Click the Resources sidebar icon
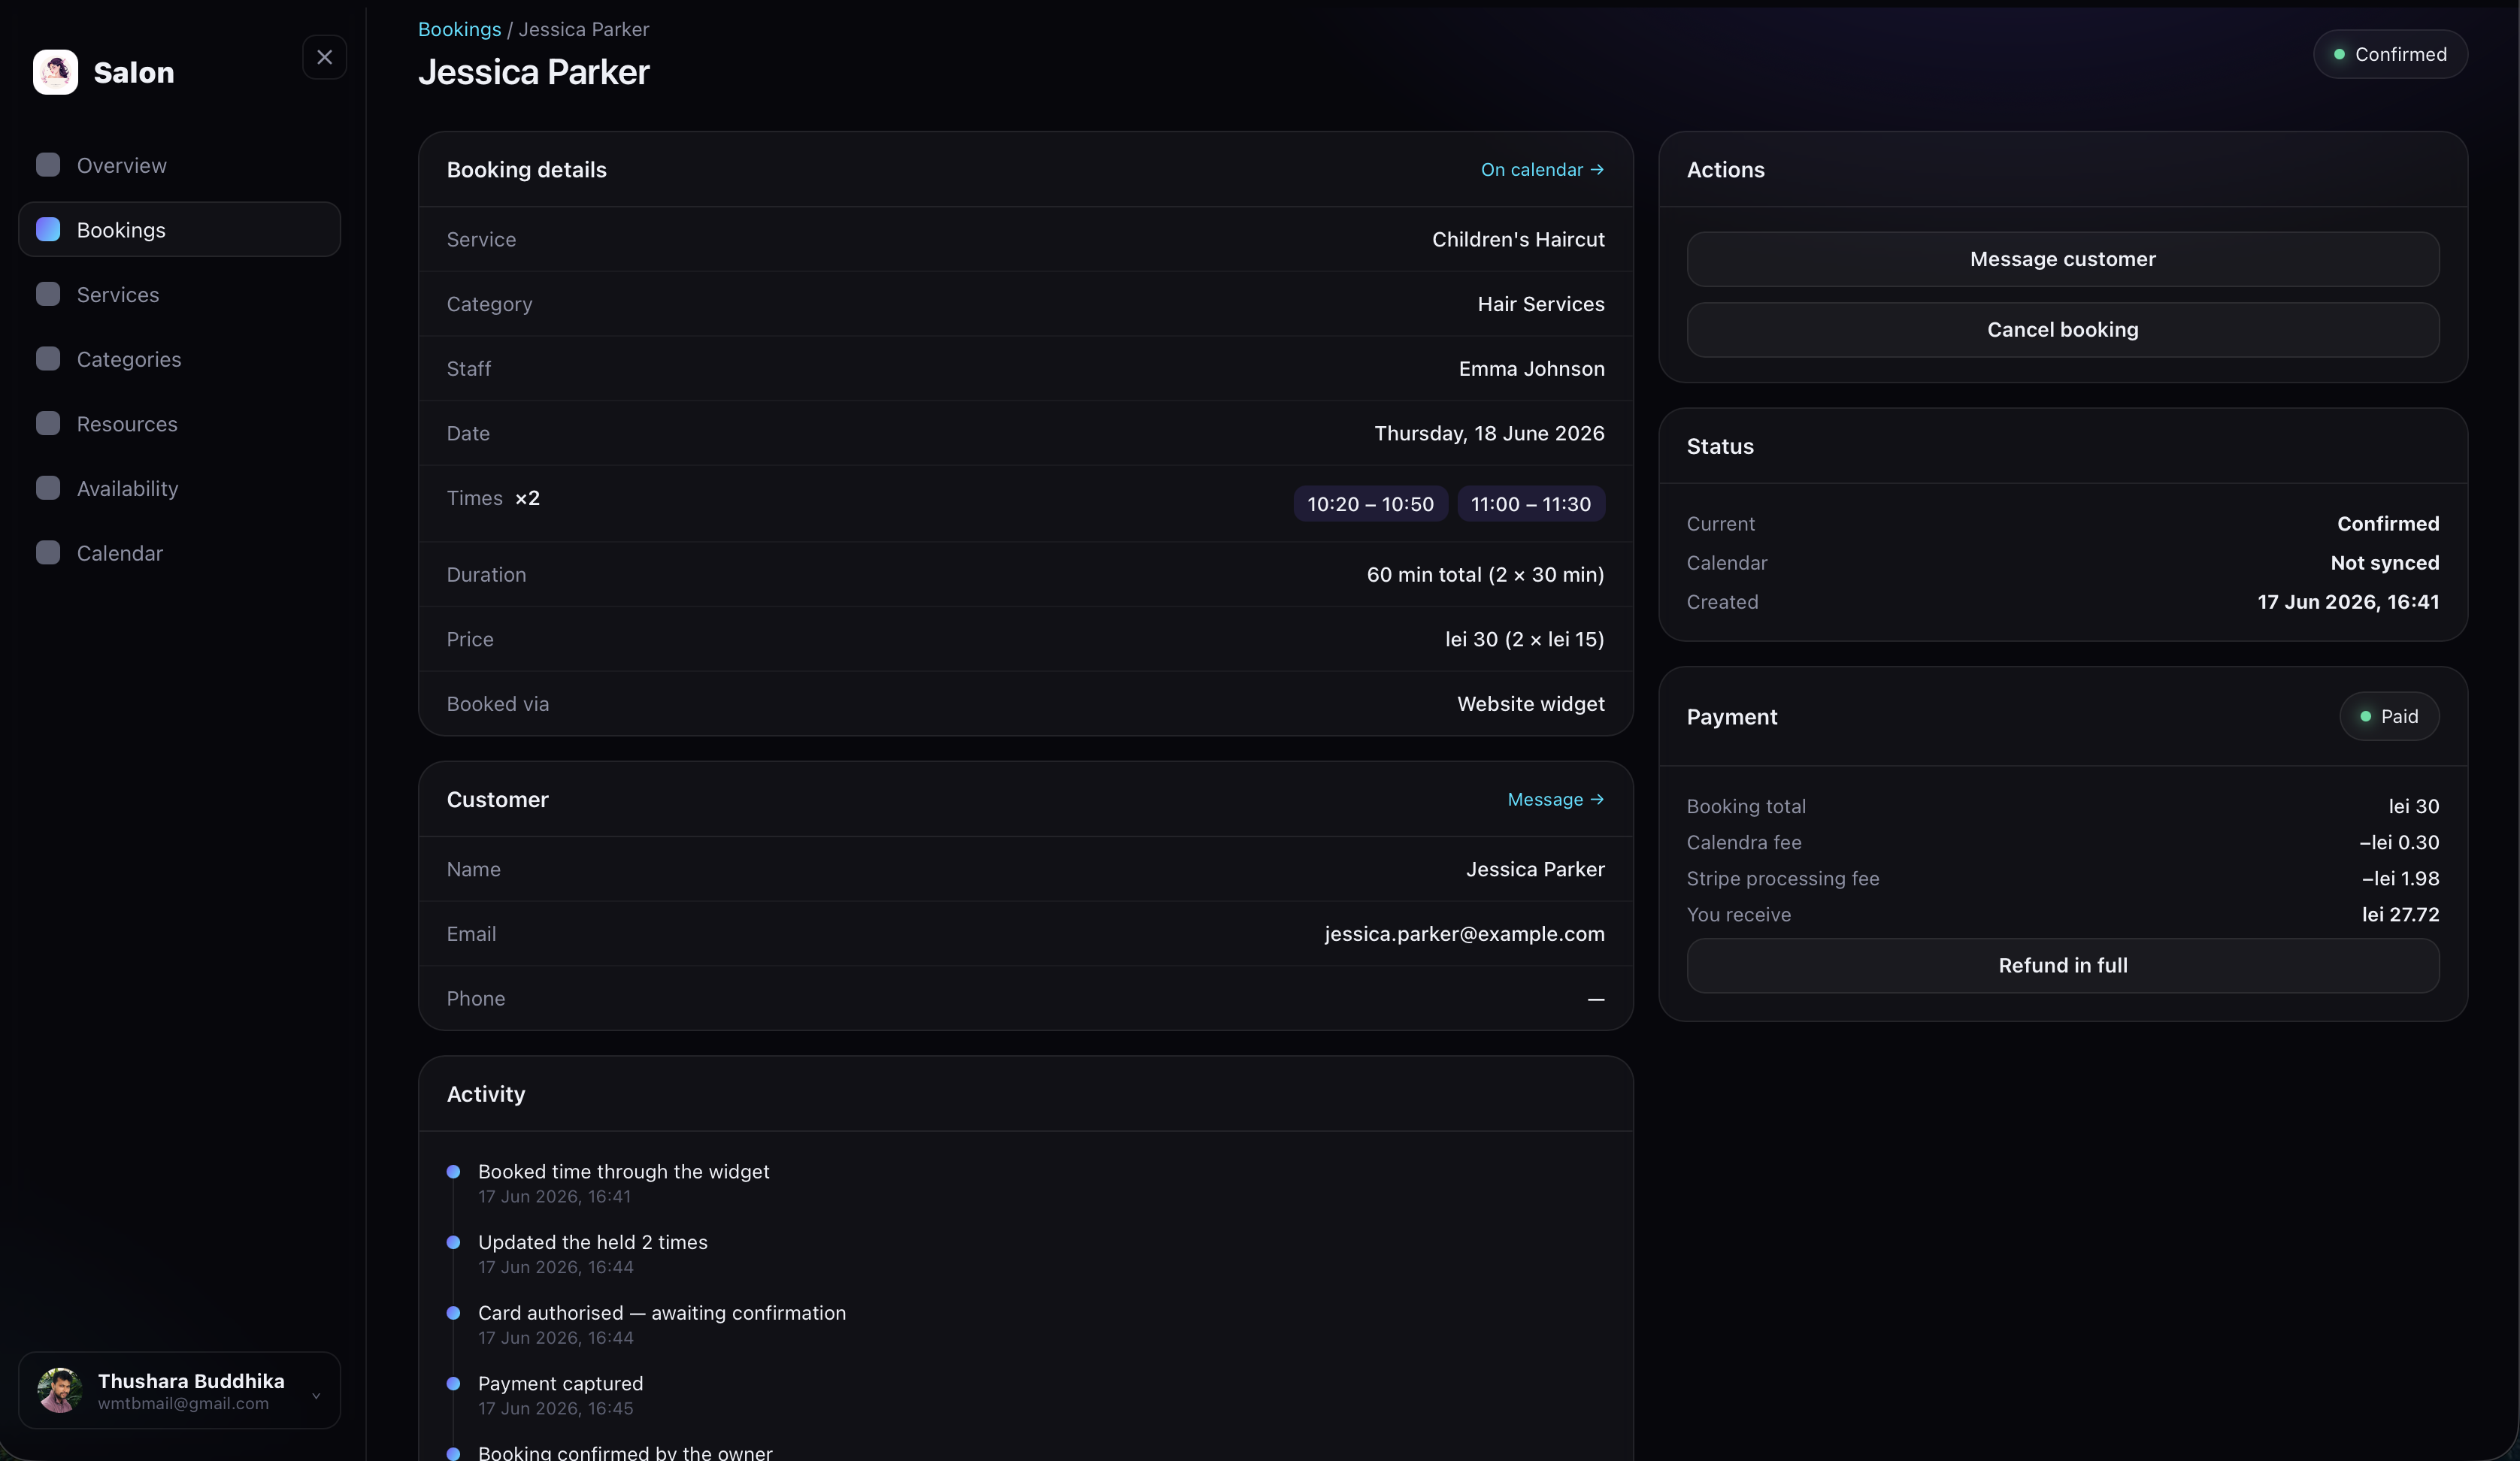This screenshot has height=1461, width=2520. pos(48,423)
